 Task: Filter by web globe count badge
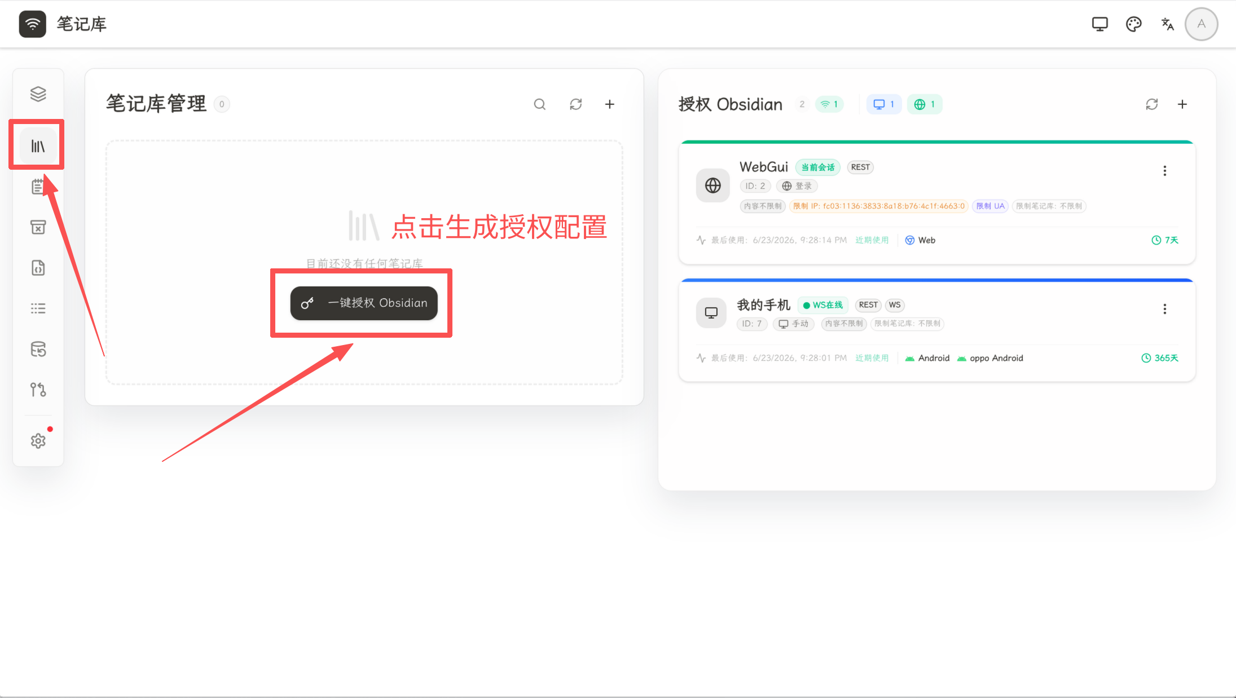925,104
